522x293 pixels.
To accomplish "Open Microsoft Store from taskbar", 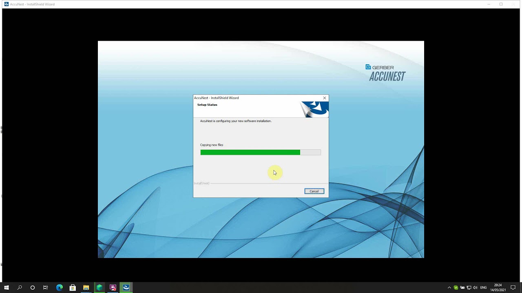I will click(73, 288).
